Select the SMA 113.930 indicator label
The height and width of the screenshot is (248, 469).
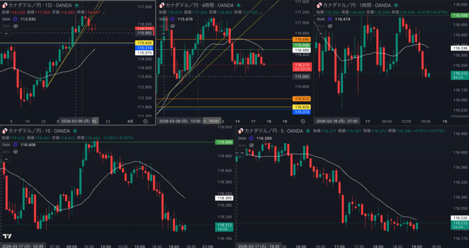[19, 19]
